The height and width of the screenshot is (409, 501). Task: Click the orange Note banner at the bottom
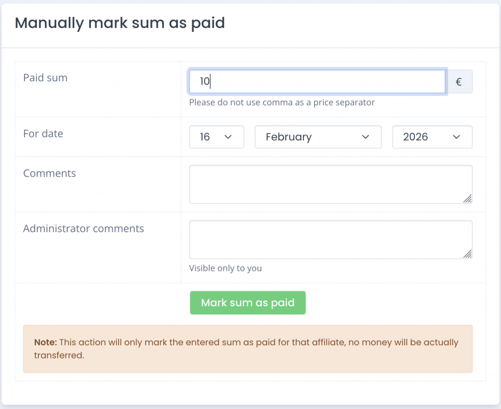coord(248,348)
